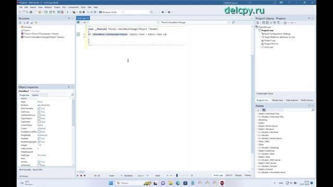The image size is (333, 187).
Task: Open the Refactor menu
Action: tap(48, 7)
